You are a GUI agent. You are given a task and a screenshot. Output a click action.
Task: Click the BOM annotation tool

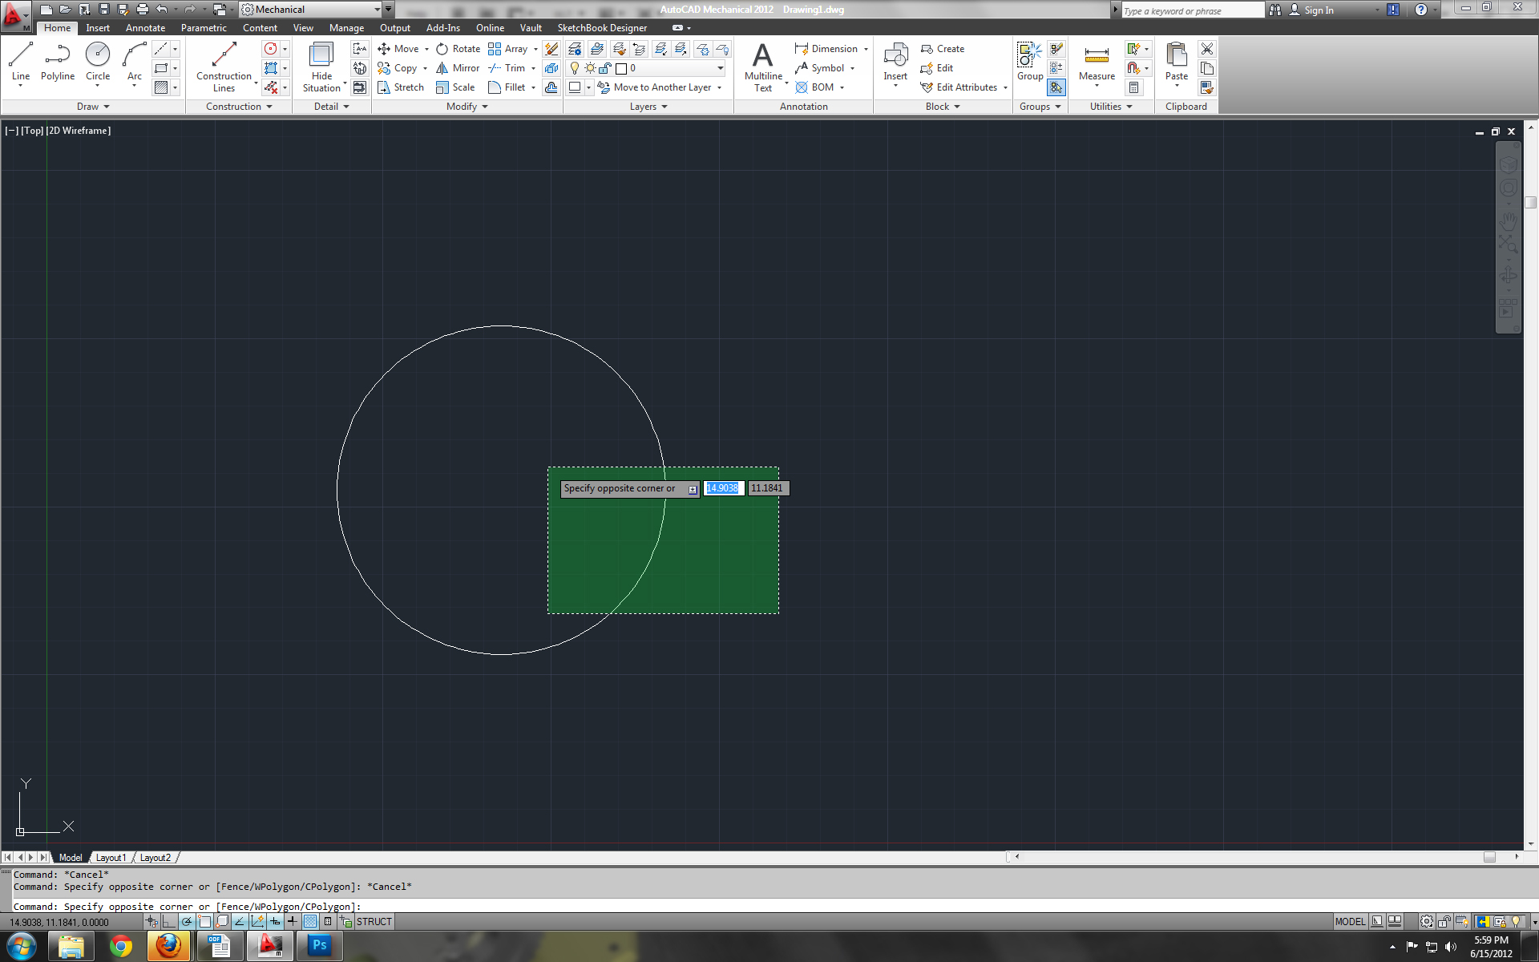pyautogui.click(x=815, y=87)
